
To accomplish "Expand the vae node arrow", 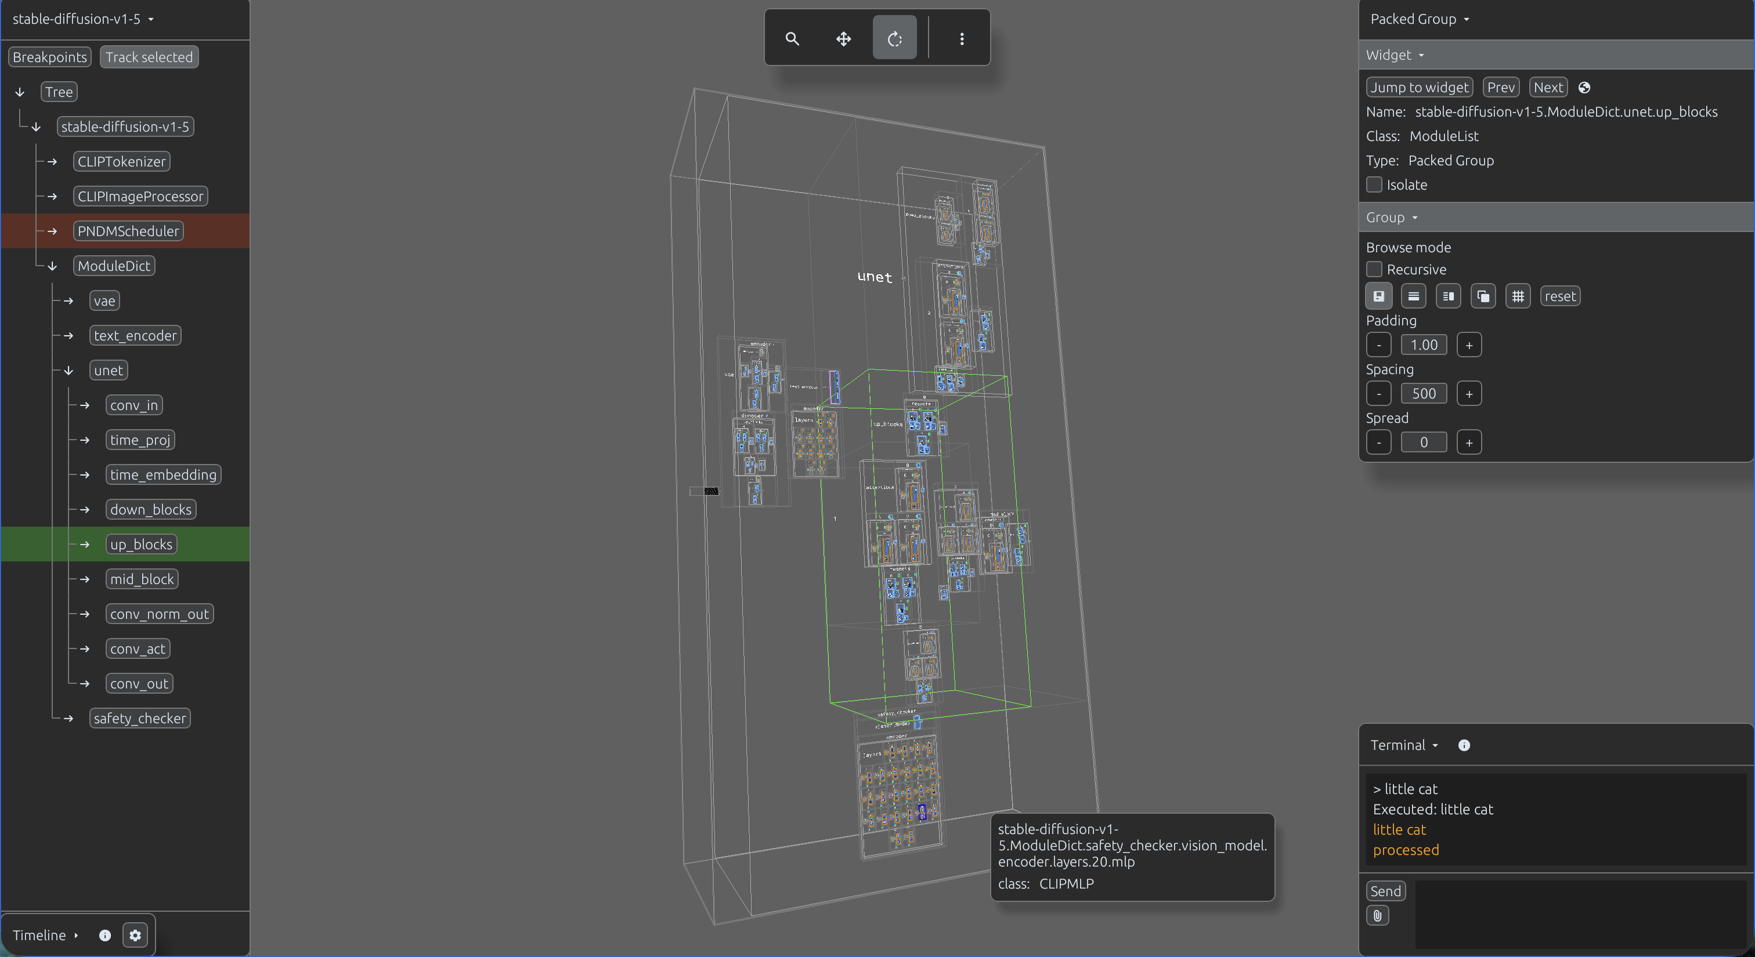I will click(69, 301).
